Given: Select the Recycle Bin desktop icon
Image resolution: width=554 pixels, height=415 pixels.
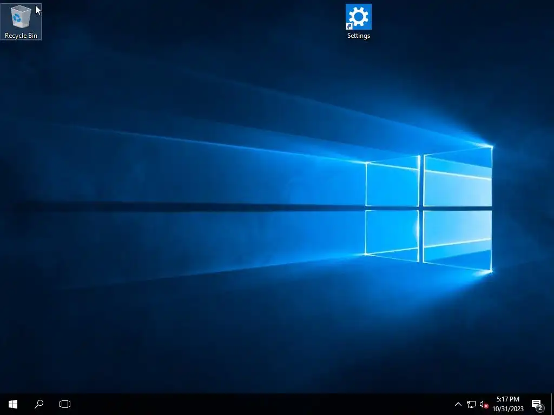Looking at the screenshot, I should [x=21, y=22].
